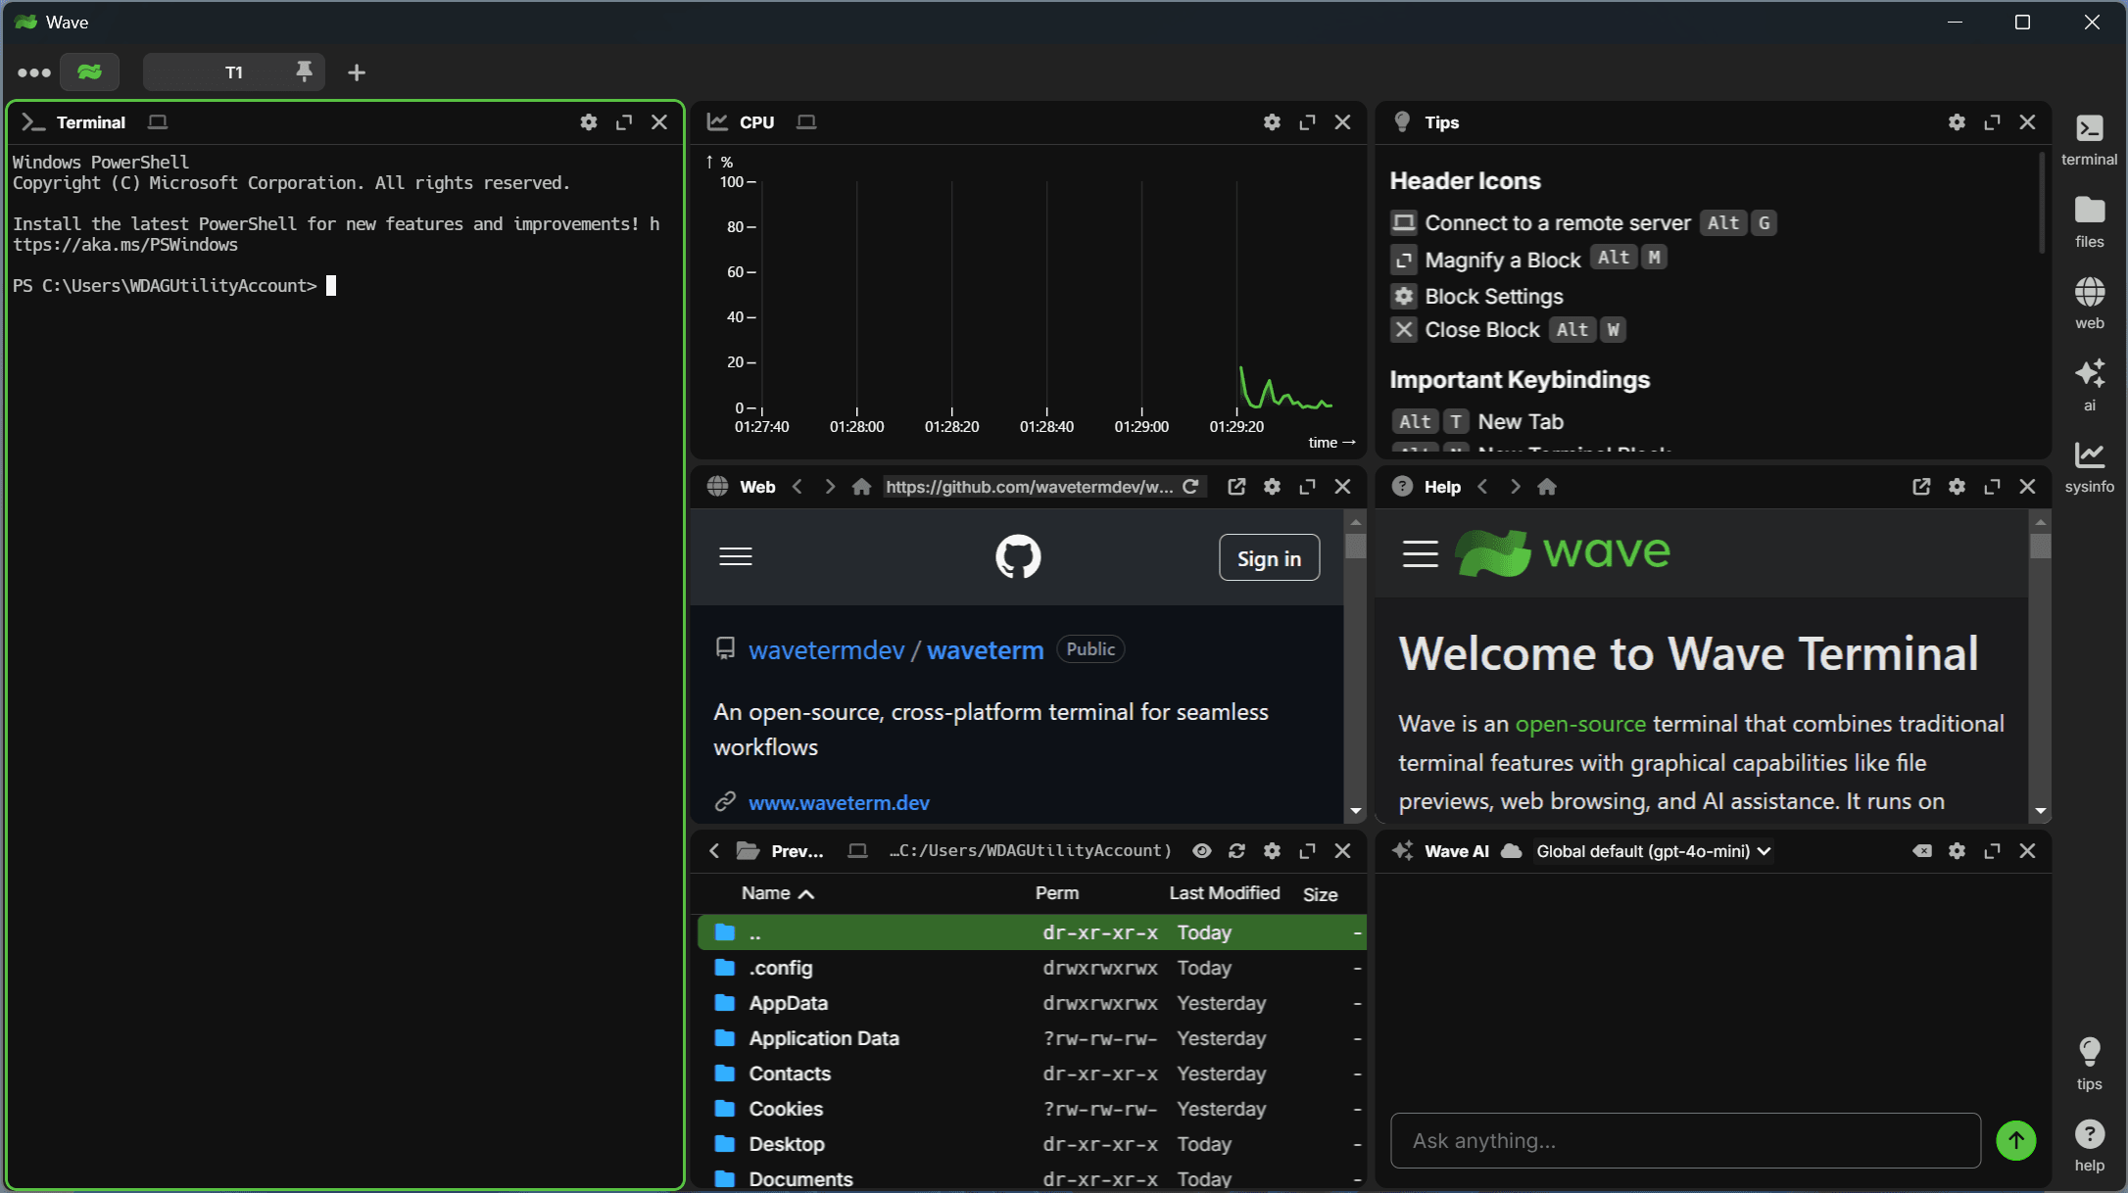This screenshot has width=2128, height=1193.
Task: Open the files widget in right sidebar
Action: (x=2089, y=222)
